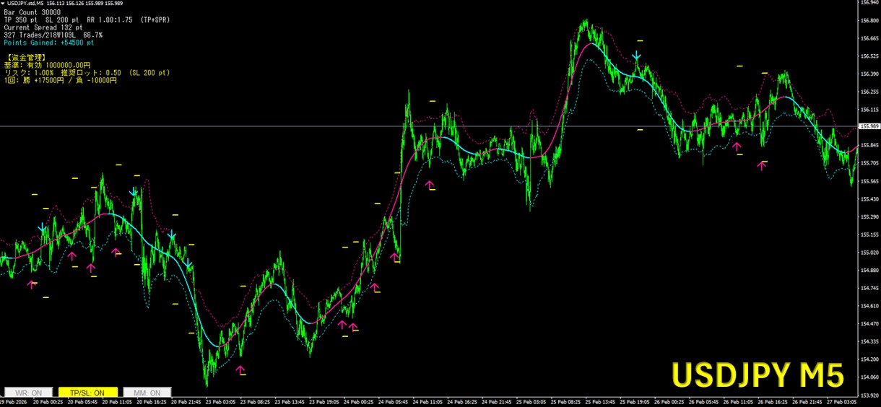Click the '基準: 有効 1000000.00円' line

pyautogui.click(x=48, y=65)
